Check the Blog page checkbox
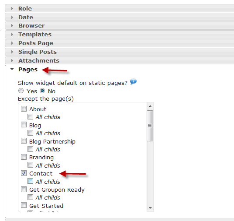 [x=24, y=125]
